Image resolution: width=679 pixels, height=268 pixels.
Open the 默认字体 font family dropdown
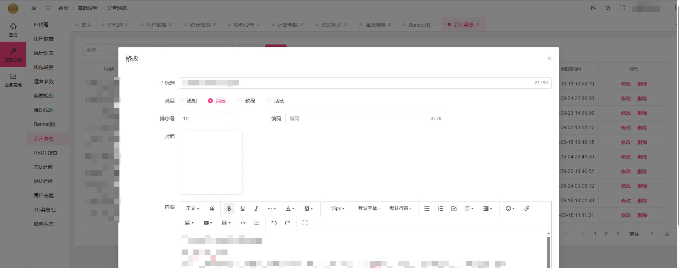[x=369, y=209]
